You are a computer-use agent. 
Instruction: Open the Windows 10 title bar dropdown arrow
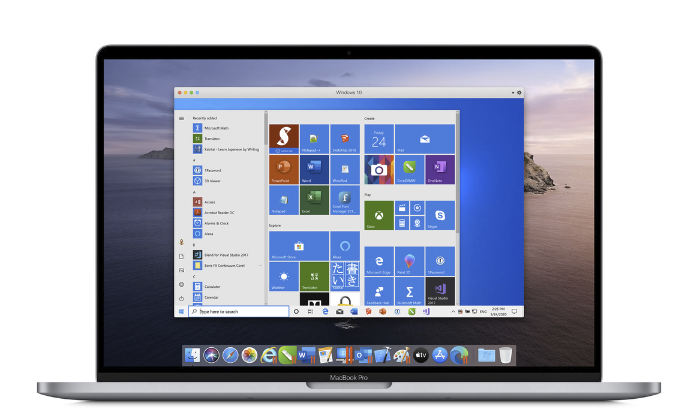tap(513, 92)
